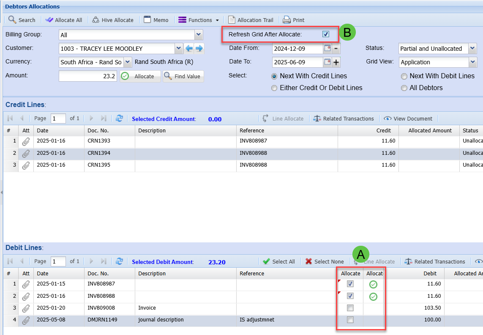Click the Hive Allocate toolbar icon
483x335 pixels.
click(96, 20)
